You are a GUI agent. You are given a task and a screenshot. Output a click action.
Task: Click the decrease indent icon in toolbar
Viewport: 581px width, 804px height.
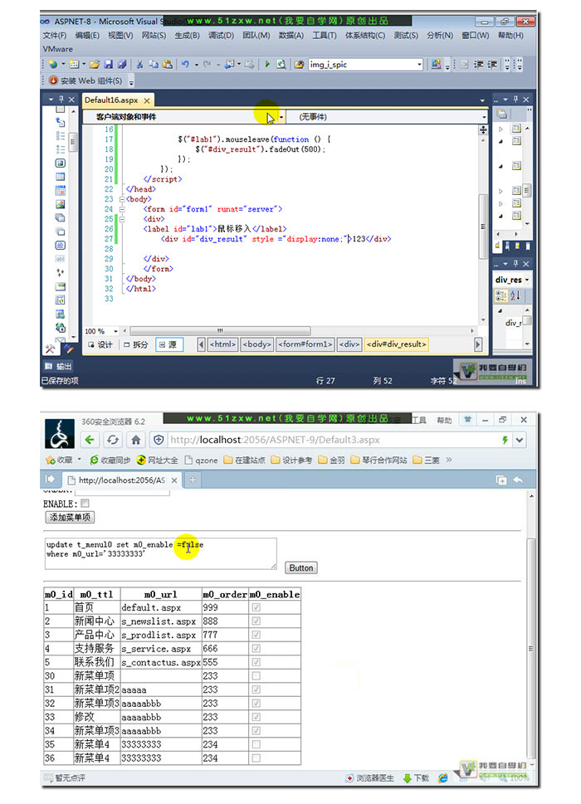(x=478, y=65)
